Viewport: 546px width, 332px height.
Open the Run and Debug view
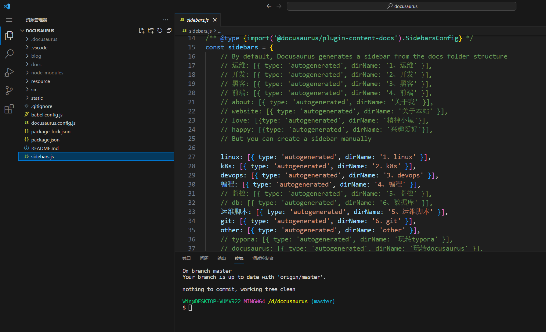9,72
